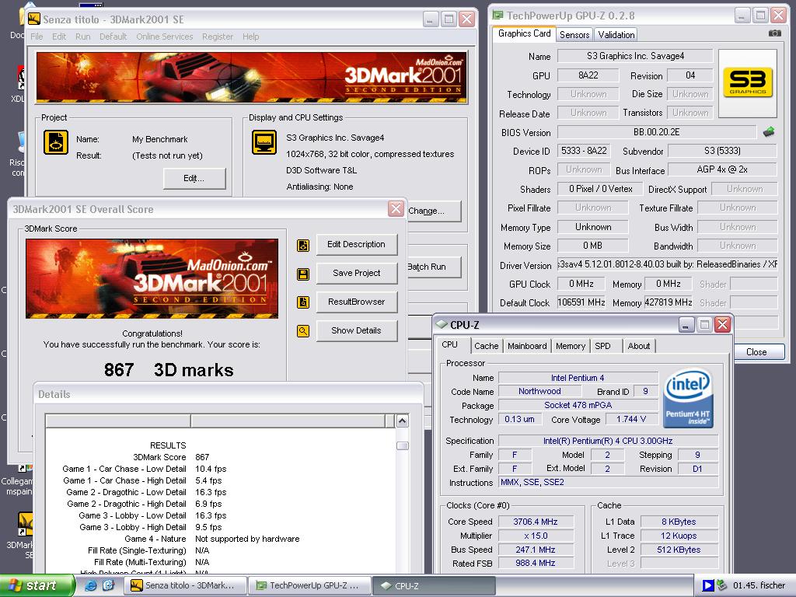Open the File menu in 3DMark2001

pos(37,37)
